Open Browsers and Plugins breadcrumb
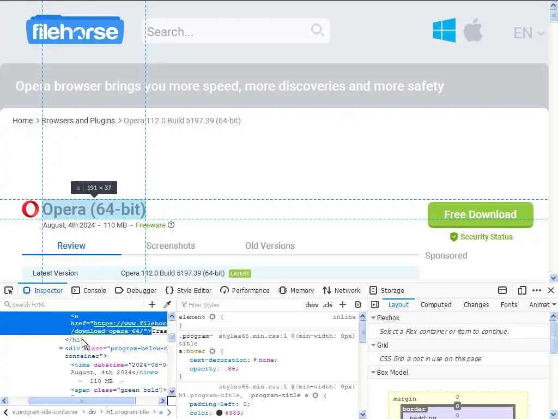Image resolution: width=558 pixels, height=419 pixels. [x=78, y=121]
